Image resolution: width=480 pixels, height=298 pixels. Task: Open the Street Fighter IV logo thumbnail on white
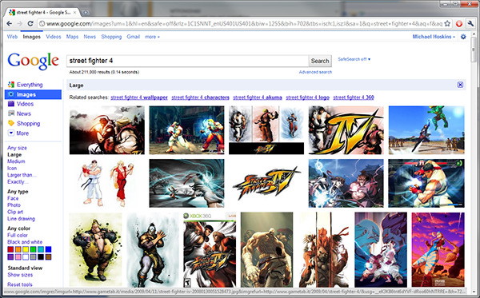(x=266, y=183)
